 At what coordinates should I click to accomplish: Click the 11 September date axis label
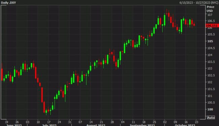point(133,122)
